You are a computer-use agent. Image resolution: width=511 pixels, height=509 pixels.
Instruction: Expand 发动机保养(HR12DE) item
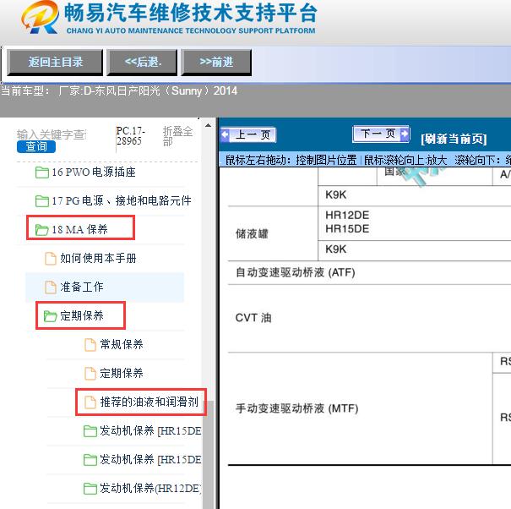pos(150,488)
